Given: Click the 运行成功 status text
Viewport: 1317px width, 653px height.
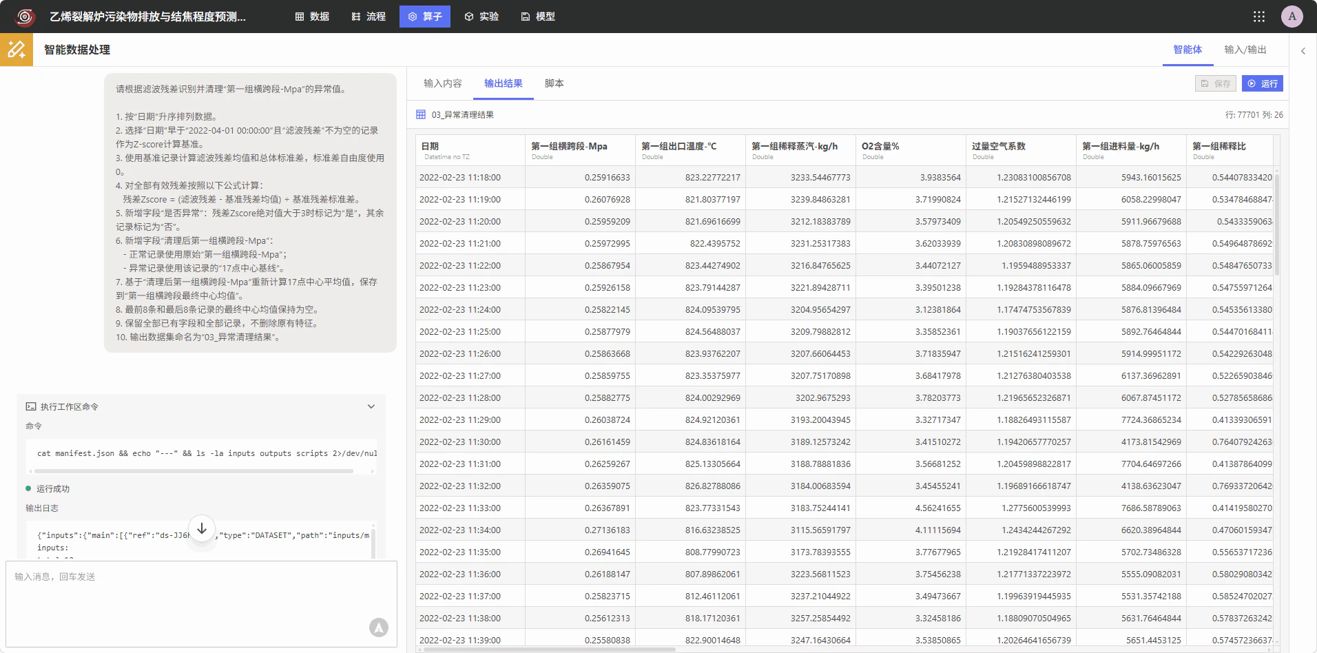Looking at the screenshot, I should point(53,488).
